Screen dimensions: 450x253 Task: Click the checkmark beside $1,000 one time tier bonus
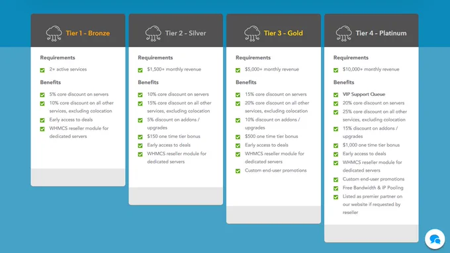coord(336,145)
